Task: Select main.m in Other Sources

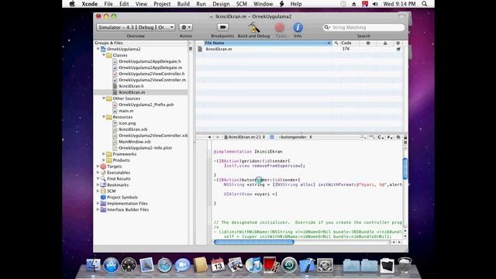Action: 126,111
